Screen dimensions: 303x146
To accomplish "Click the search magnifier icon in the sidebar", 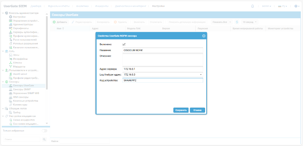I will (44, 140).
